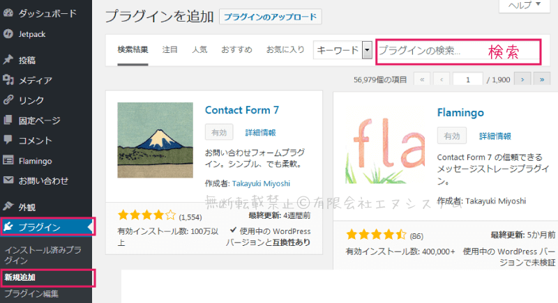The image size is (558, 303).
Task: Click the plug icon beside プラグイン
Action: point(8,226)
